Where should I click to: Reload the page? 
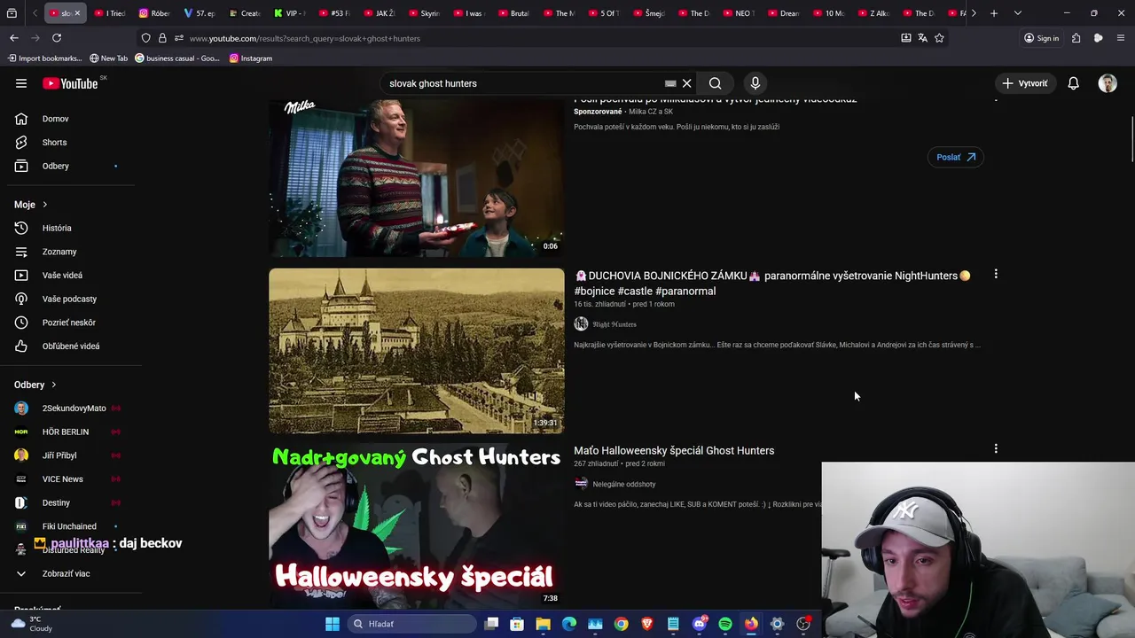57,38
